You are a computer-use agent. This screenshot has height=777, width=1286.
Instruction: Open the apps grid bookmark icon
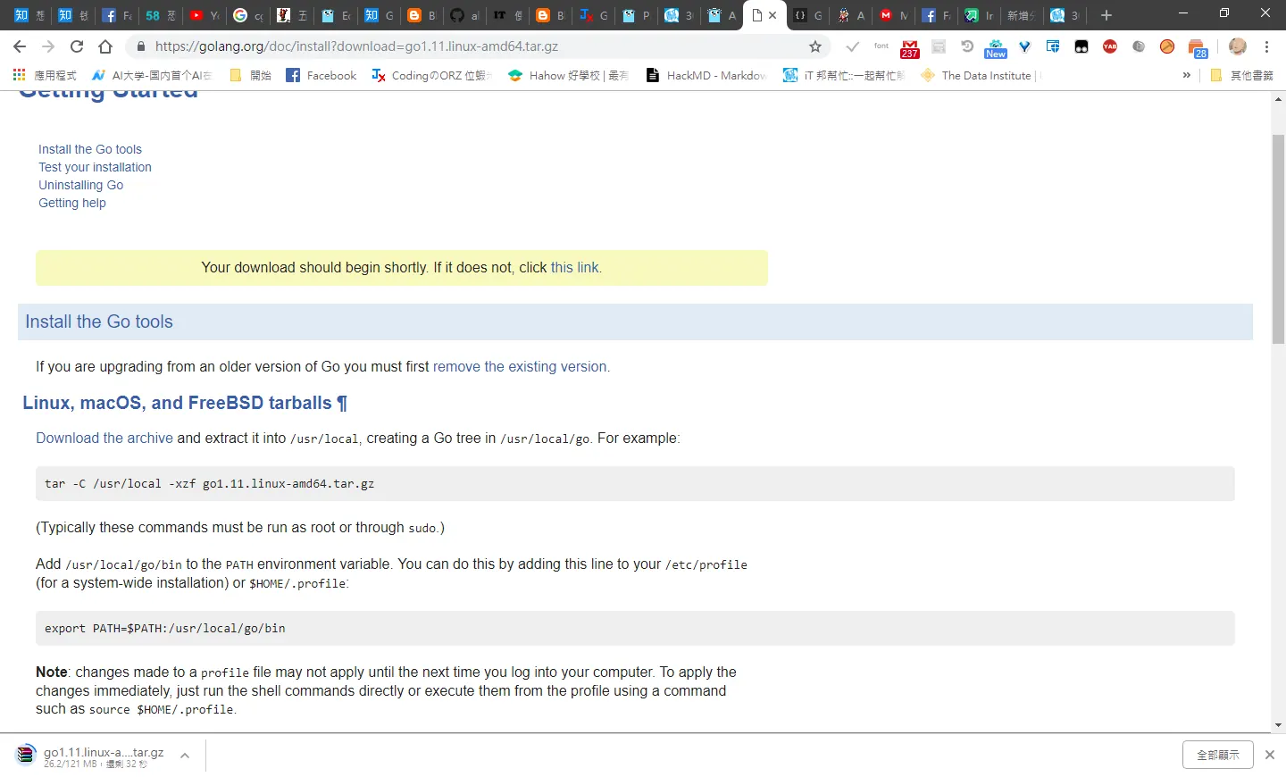coord(19,75)
